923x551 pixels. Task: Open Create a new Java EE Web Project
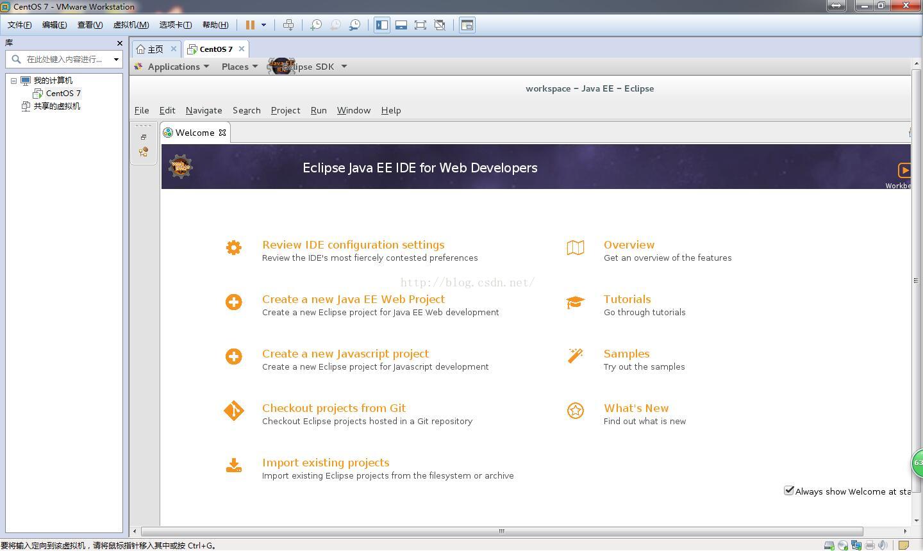tap(353, 299)
